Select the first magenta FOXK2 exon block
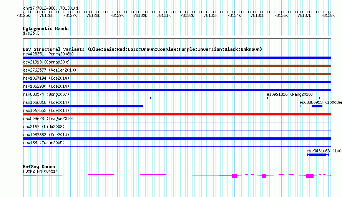The height and width of the screenshot is (197, 342). point(234,176)
